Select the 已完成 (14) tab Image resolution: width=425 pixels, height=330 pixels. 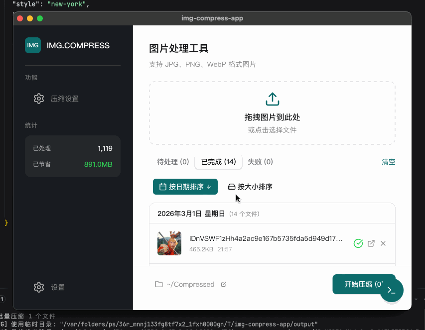(x=218, y=162)
